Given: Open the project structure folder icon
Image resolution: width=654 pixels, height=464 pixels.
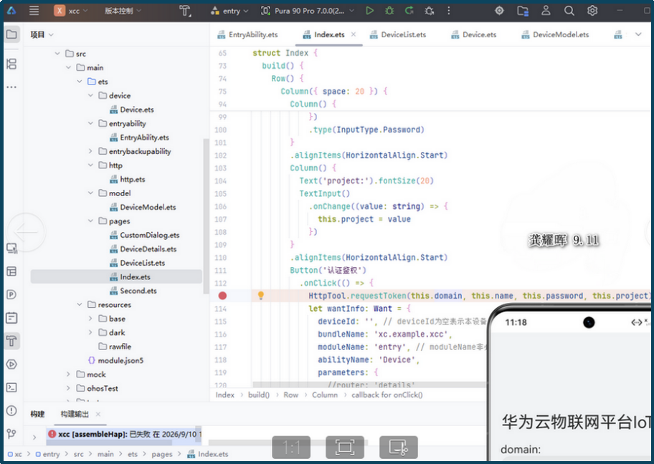Looking at the screenshot, I should 523,11.
